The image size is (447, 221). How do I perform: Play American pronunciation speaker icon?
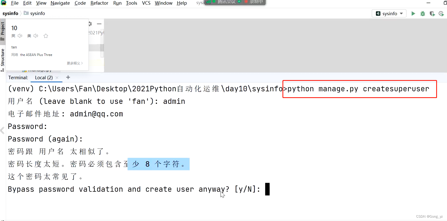pos(36,36)
